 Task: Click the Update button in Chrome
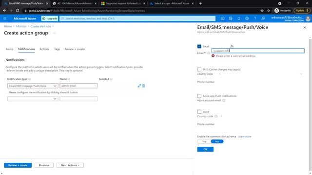click(x=302, y=11)
